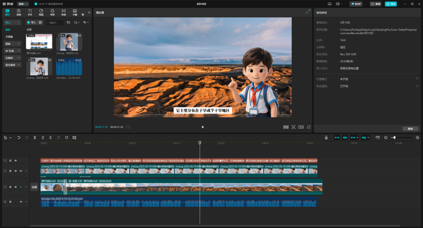Click the fullscreen icon in the player
Image resolution: width=423 pixels, height=228 pixels.
point(309,127)
